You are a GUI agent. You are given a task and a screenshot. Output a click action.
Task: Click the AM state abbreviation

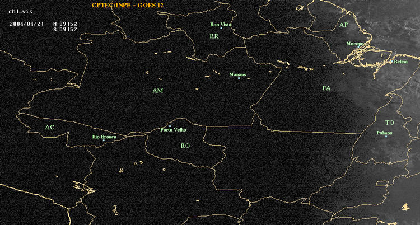pyautogui.click(x=158, y=91)
